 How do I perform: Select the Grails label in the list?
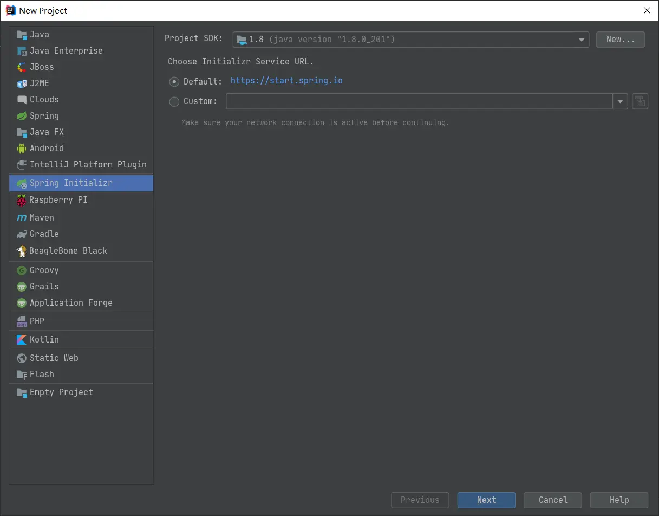(44, 287)
